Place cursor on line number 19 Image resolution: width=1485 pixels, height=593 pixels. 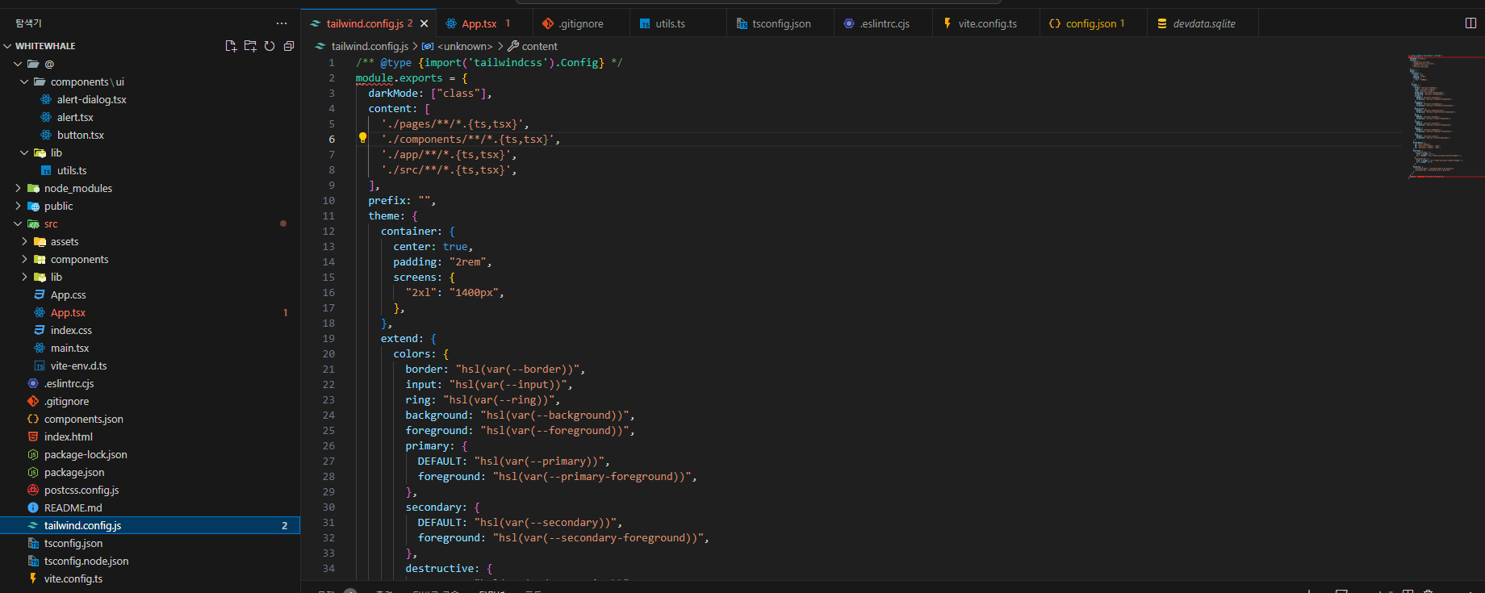[x=328, y=338]
